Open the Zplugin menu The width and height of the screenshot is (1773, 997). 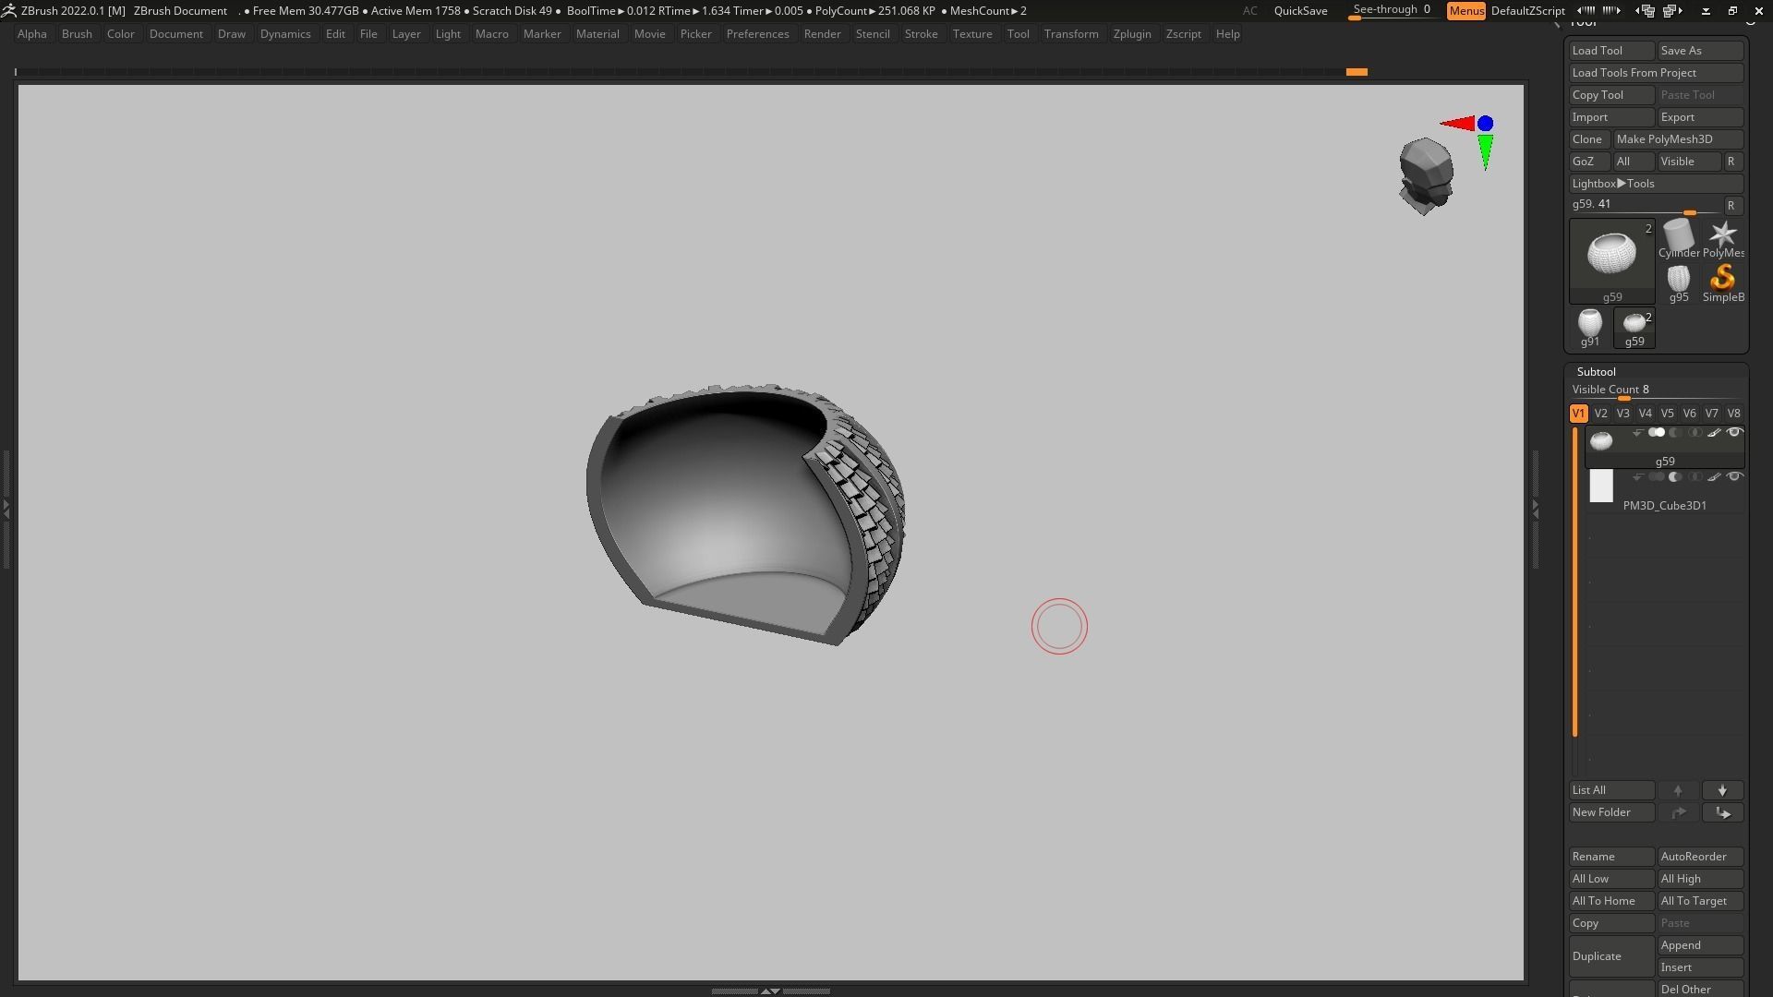1131,34
